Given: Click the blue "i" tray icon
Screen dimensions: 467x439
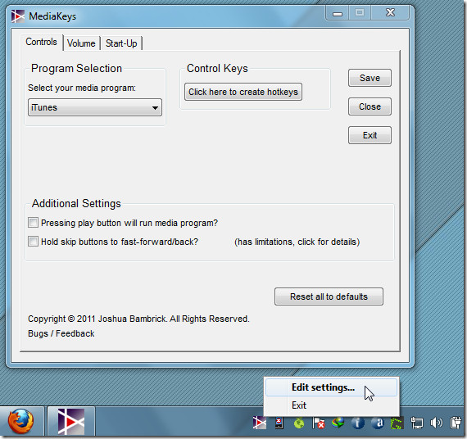Looking at the screenshot, I should point(358,423).
